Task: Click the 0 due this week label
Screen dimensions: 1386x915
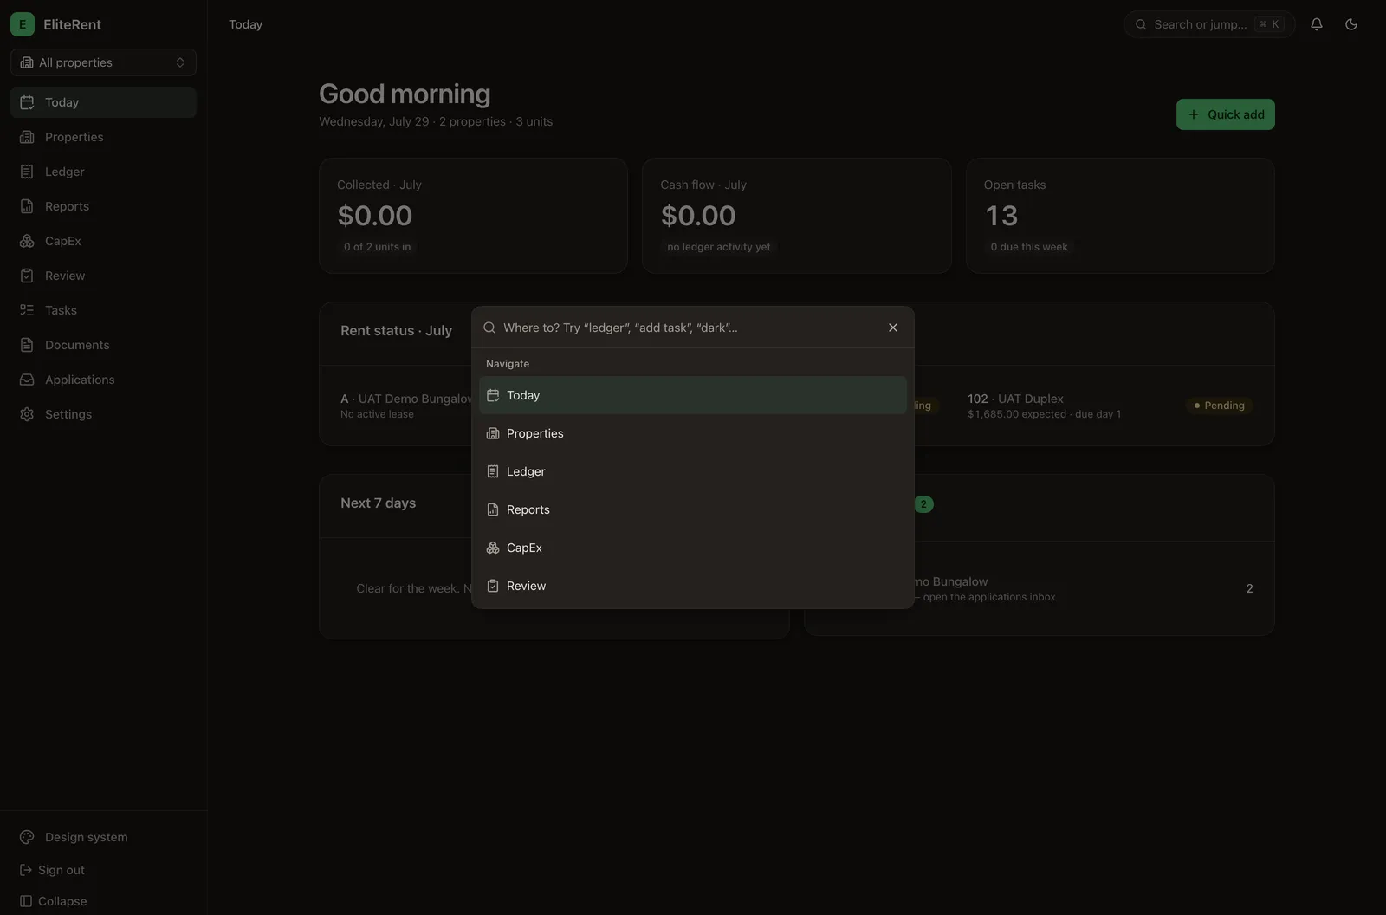Action: 1029,247
